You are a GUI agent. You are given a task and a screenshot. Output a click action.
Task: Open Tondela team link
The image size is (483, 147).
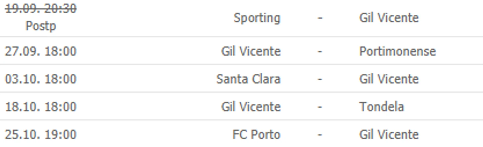pos(381,107)
